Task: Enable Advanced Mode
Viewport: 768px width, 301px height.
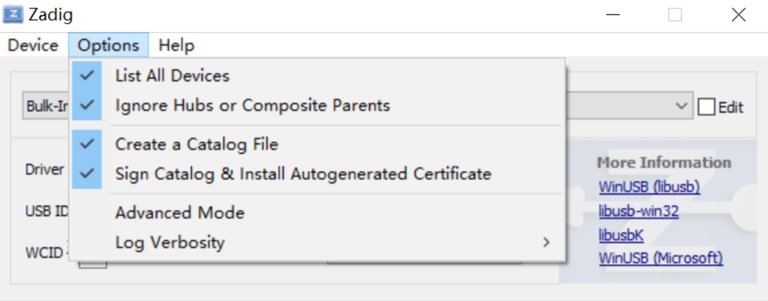Action: [x=180, y=213]
